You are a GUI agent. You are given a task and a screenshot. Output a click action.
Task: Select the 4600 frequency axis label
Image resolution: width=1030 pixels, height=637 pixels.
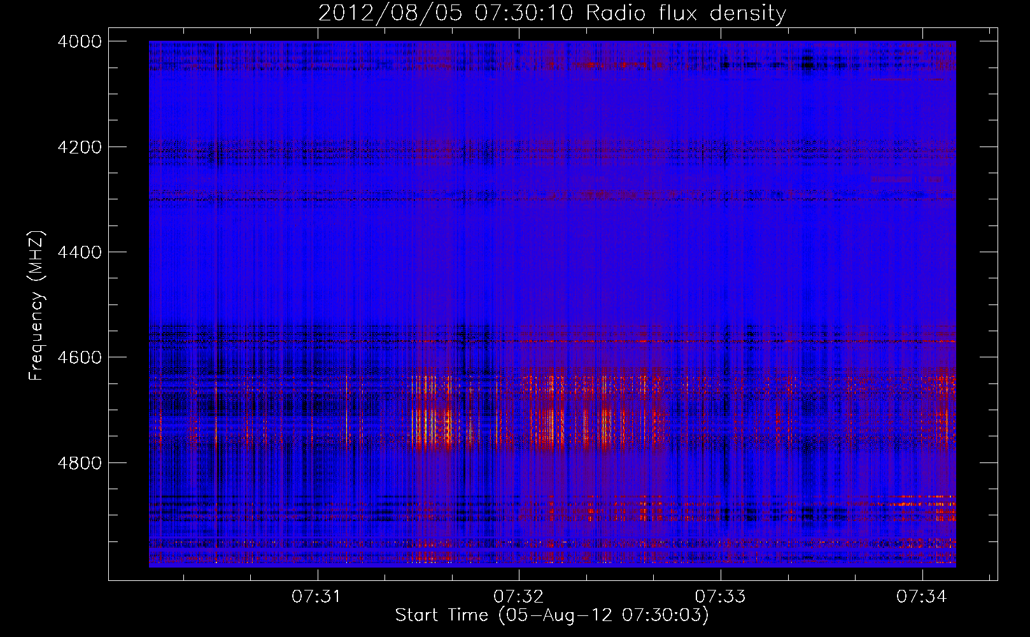(x=80, y=357)
